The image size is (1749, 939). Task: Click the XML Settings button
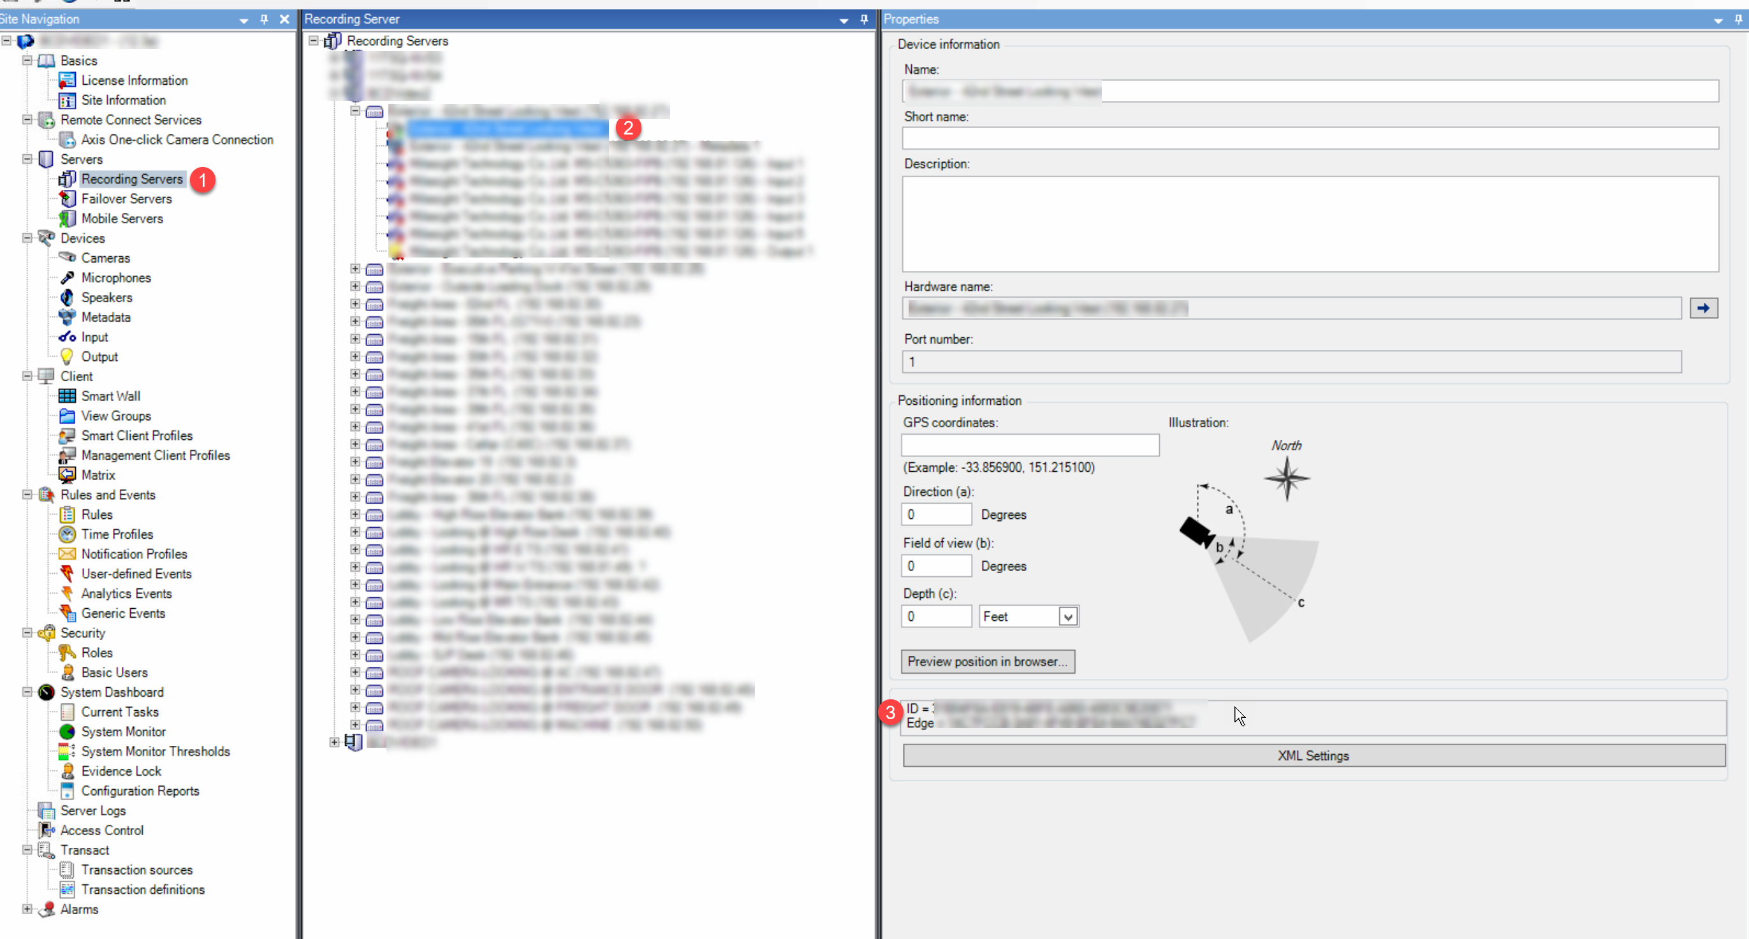coord(1313,755)
